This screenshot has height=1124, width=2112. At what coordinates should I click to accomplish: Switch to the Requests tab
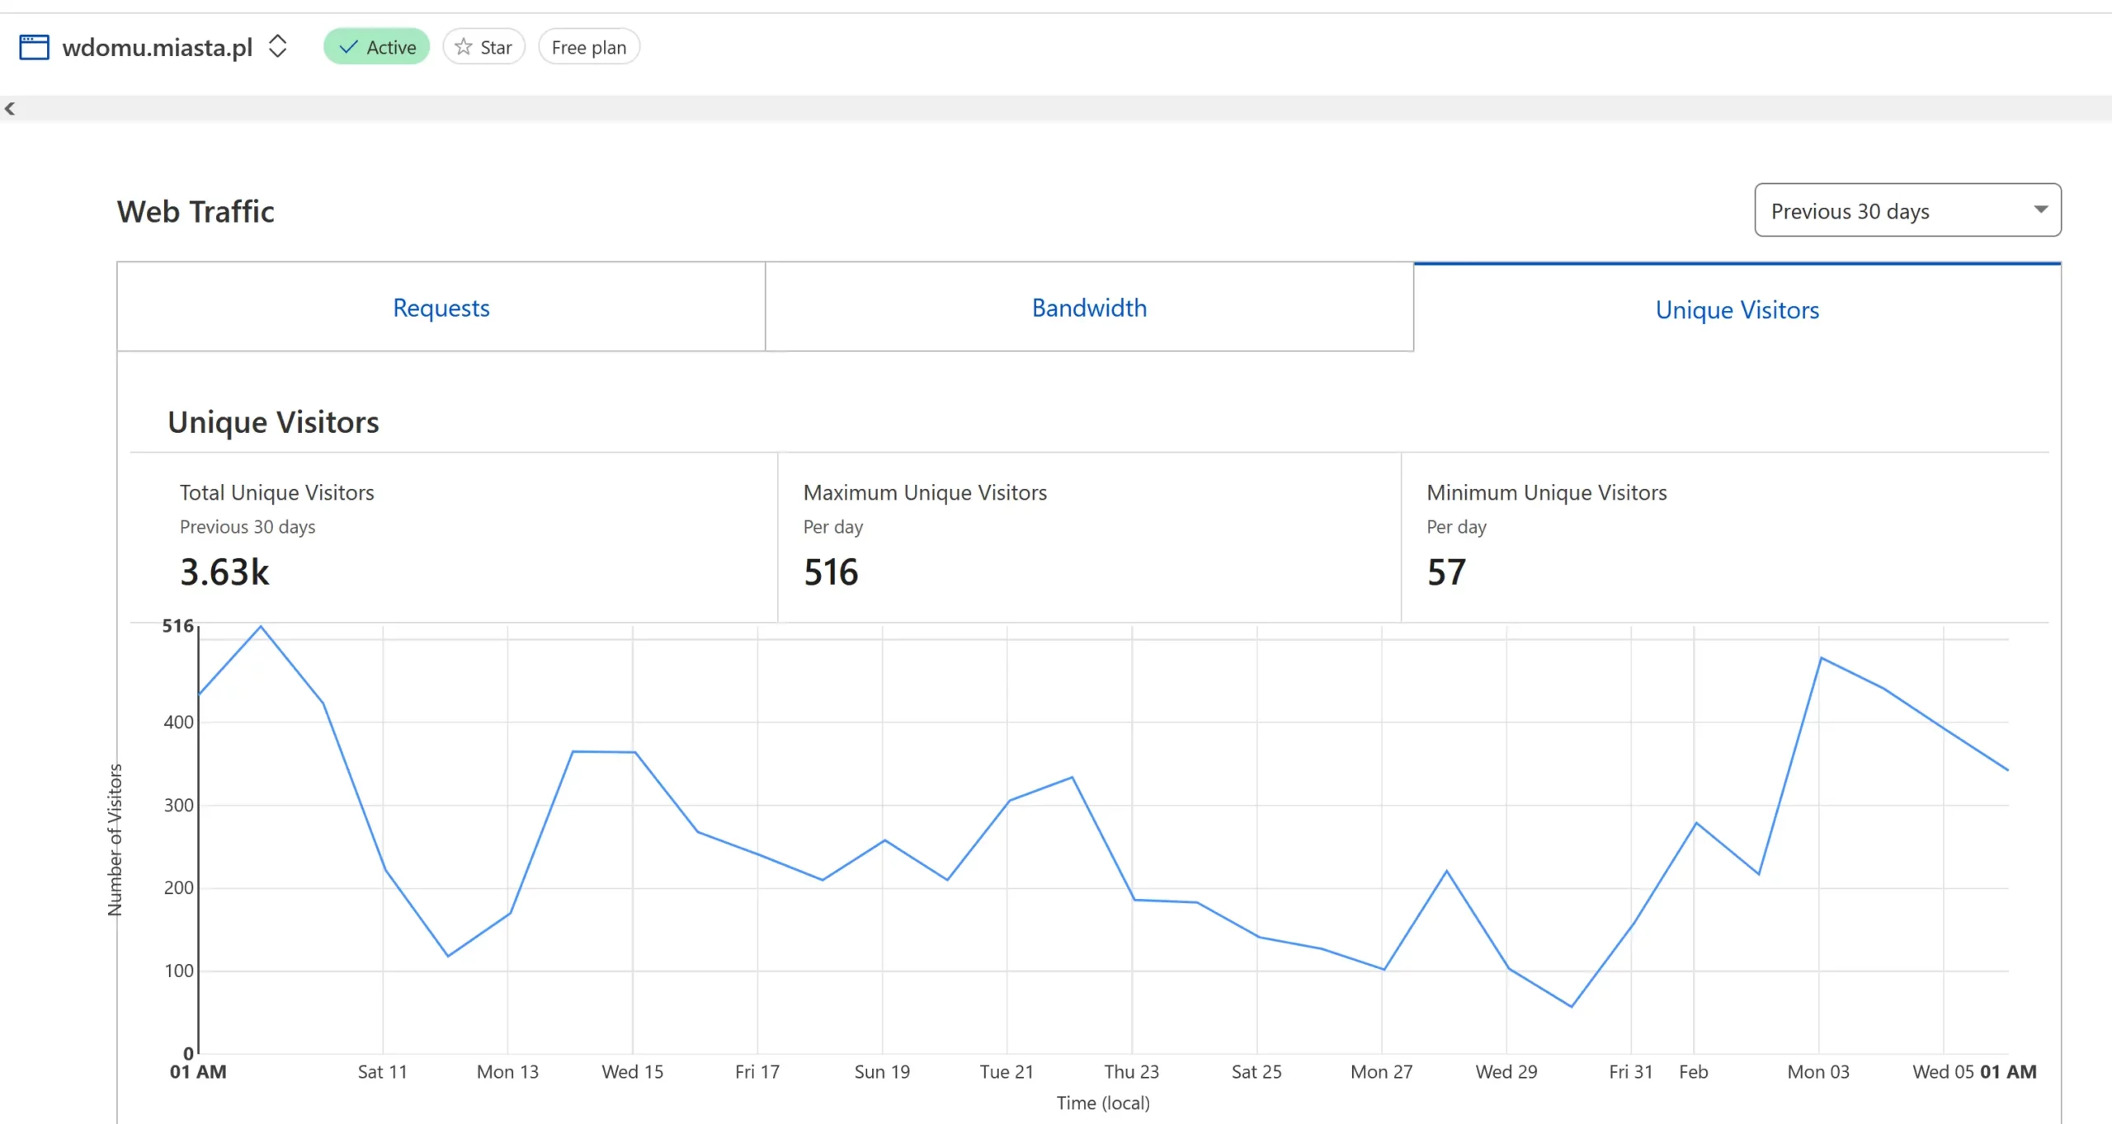click(x=441, y=308)
